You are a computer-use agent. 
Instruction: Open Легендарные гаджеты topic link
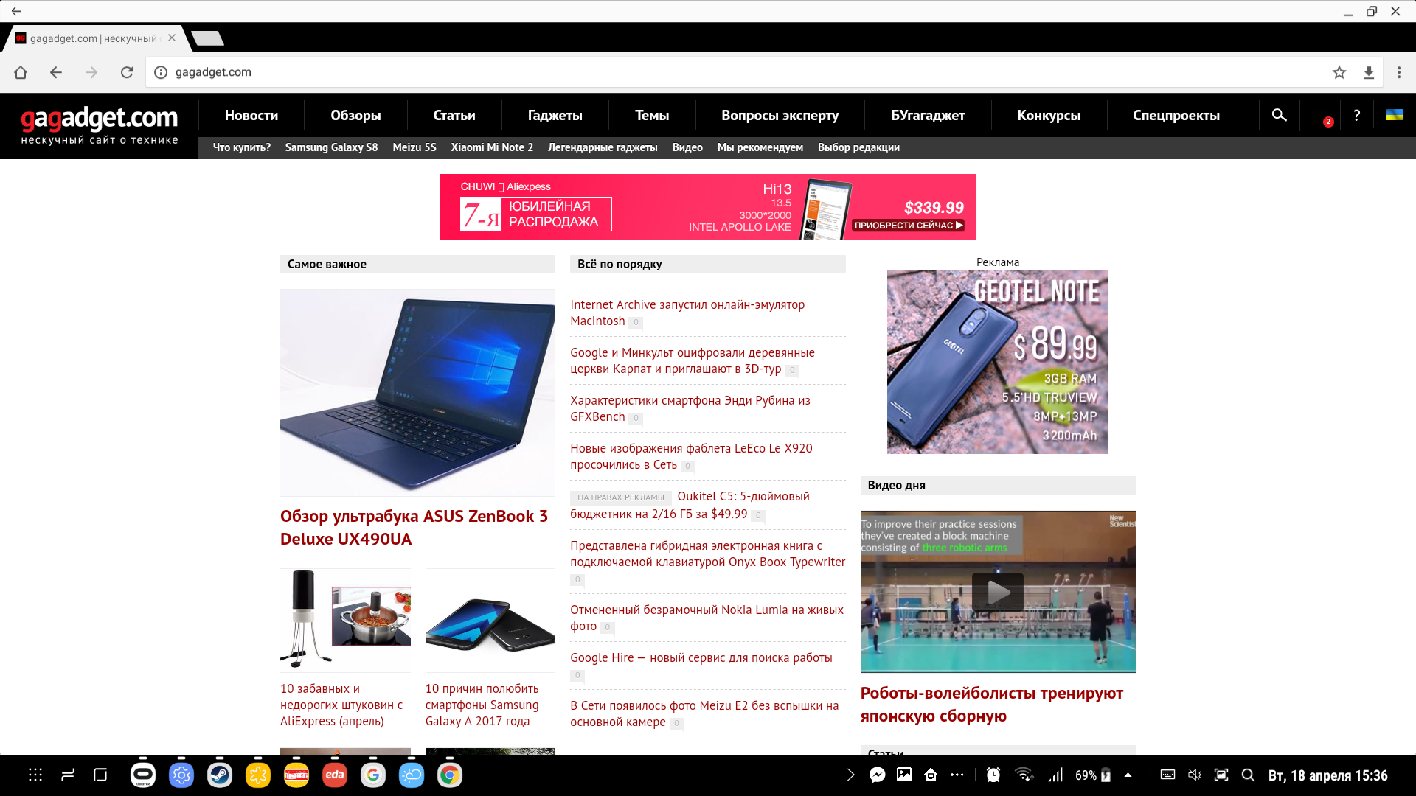tap(603, 147)
